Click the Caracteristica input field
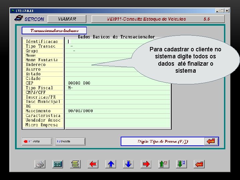The image size is (240, 180). (118, 116)
